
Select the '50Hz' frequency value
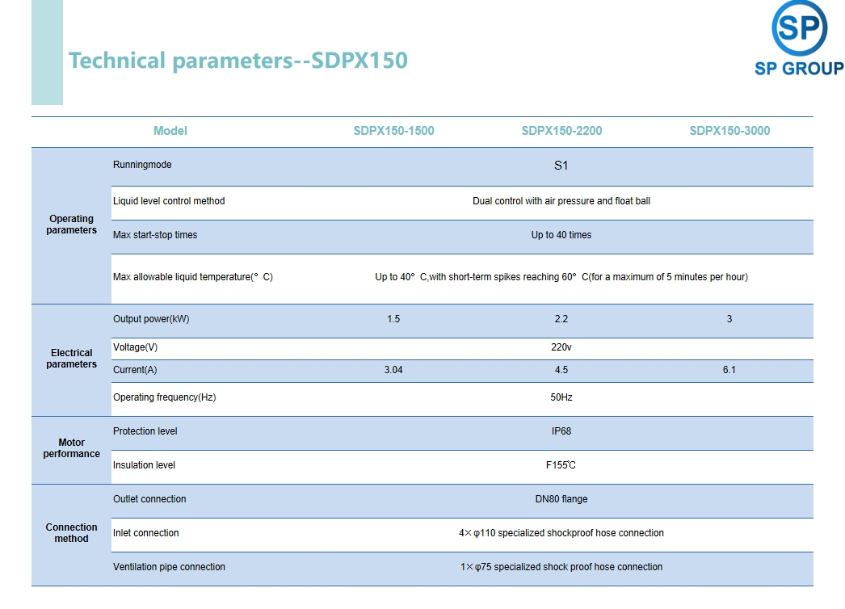point(561,397)
